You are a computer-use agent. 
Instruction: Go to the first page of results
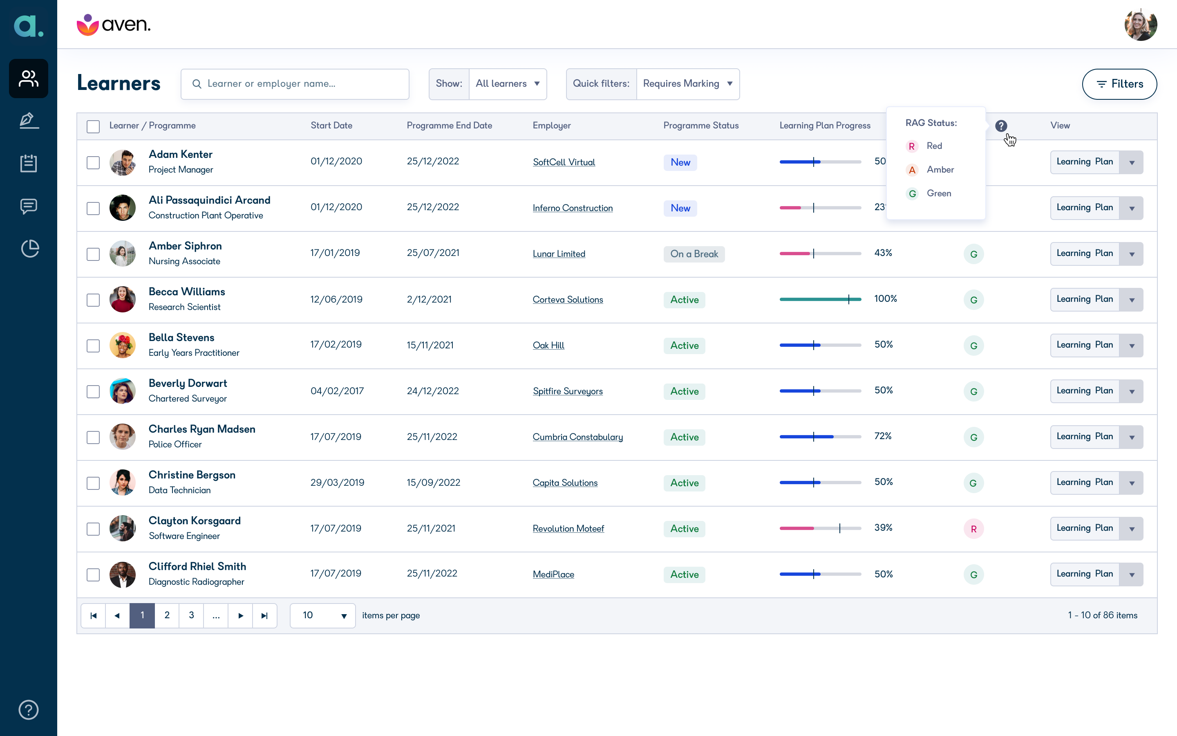(x=93, y=616)
